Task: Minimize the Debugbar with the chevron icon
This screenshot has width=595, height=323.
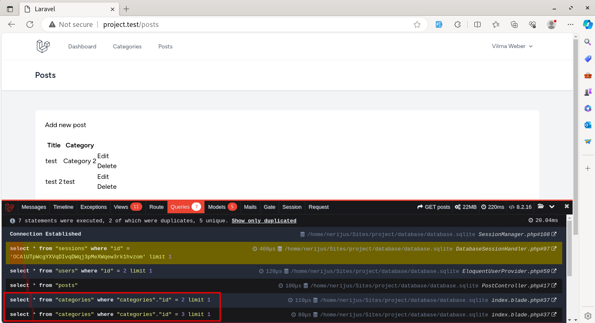Action: click(552, 207)
